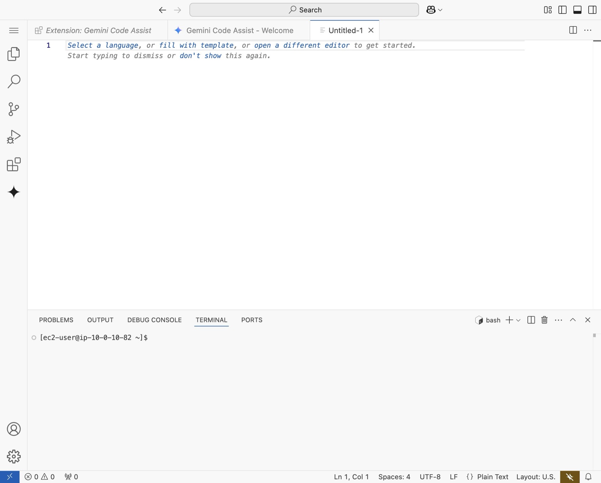Click 'open a different editor' link

302,45
